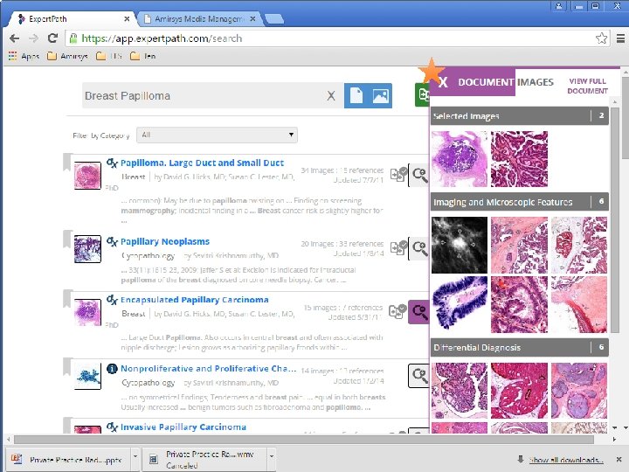Click thumbnail of Papilloma Large Duct result
The height and width of the screenshot is (472, 629).
[87, 176]
